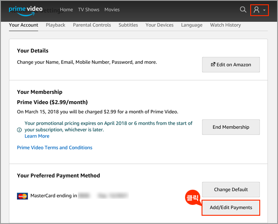The height and width of the screenshot is (224, 278).
Task: Open the user profile icon menu
Action: (256, 10)
